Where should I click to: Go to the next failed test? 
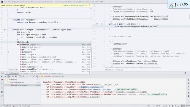pos(30,76)
